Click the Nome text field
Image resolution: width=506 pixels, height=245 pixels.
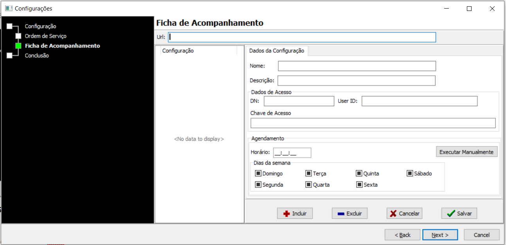(357, 66)
